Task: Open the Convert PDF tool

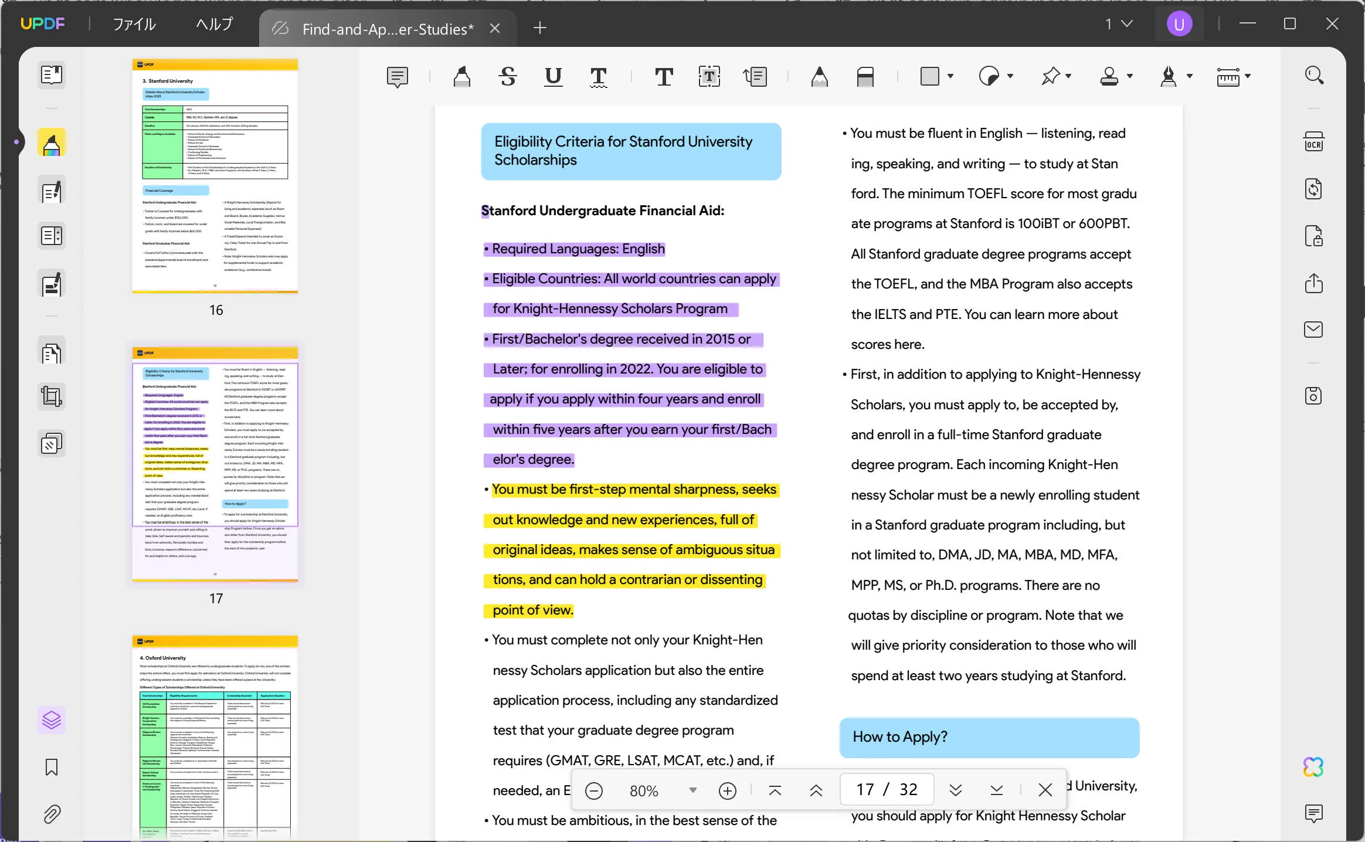Action: 1313,189
